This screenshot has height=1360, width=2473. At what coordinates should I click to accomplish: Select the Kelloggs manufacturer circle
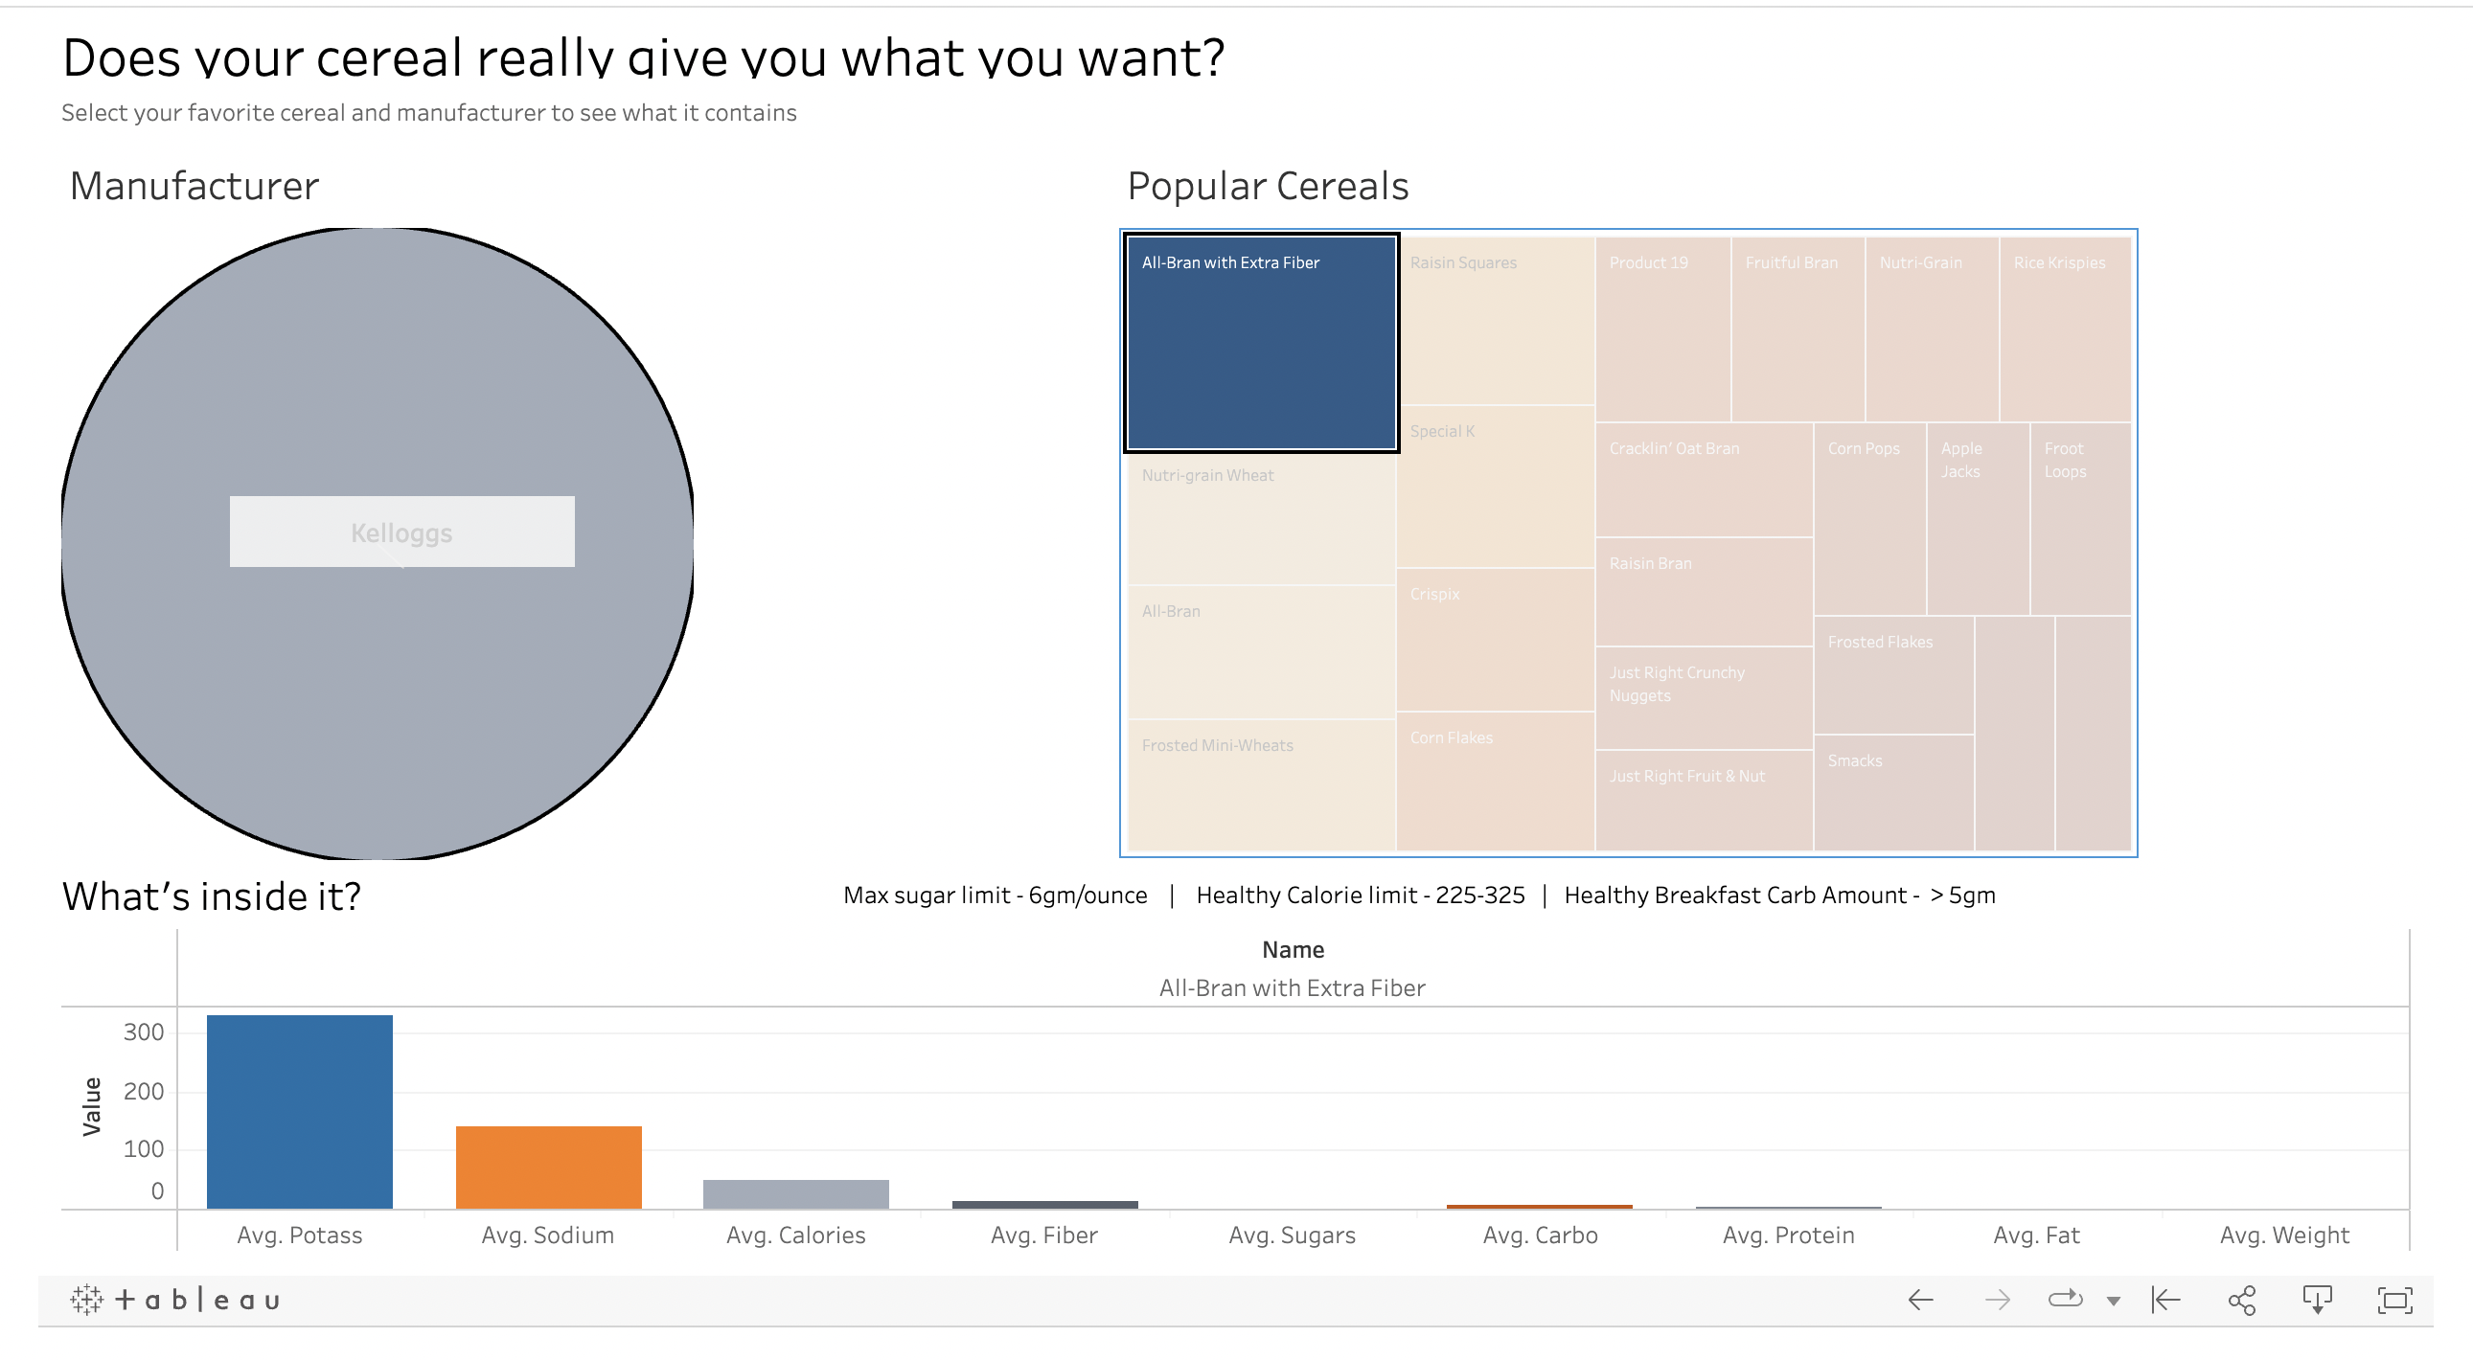pos(378,384)
